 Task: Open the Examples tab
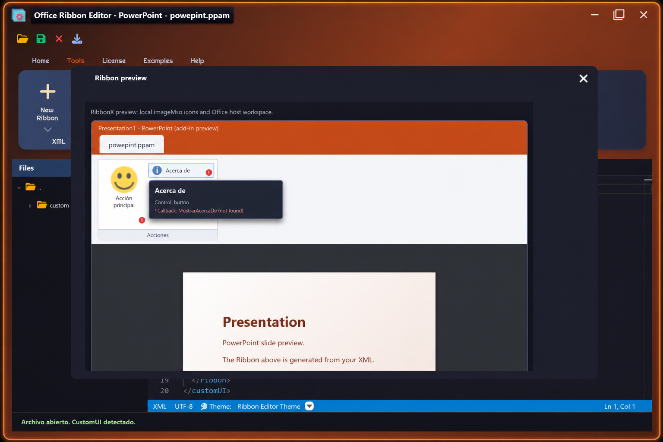tap(158, 61)
